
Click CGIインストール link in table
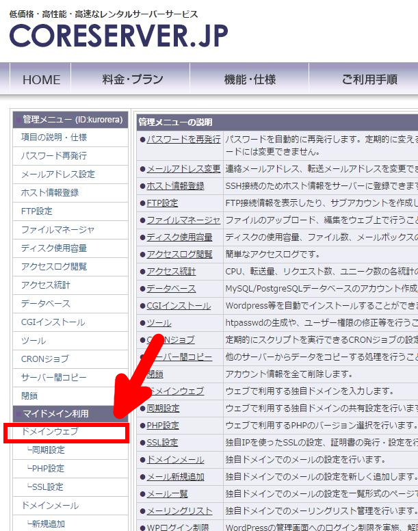point(179,306)
